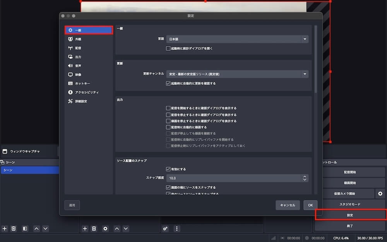Open advanced audio properties gears icon

click(165, 229)
